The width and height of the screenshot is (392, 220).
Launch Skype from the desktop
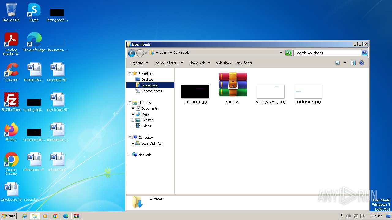(34, 12)
